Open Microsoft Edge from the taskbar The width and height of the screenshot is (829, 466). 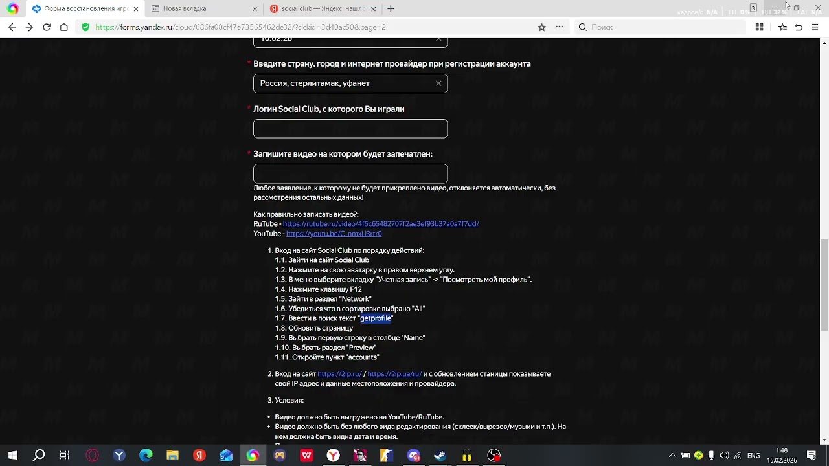click(146, 456)
